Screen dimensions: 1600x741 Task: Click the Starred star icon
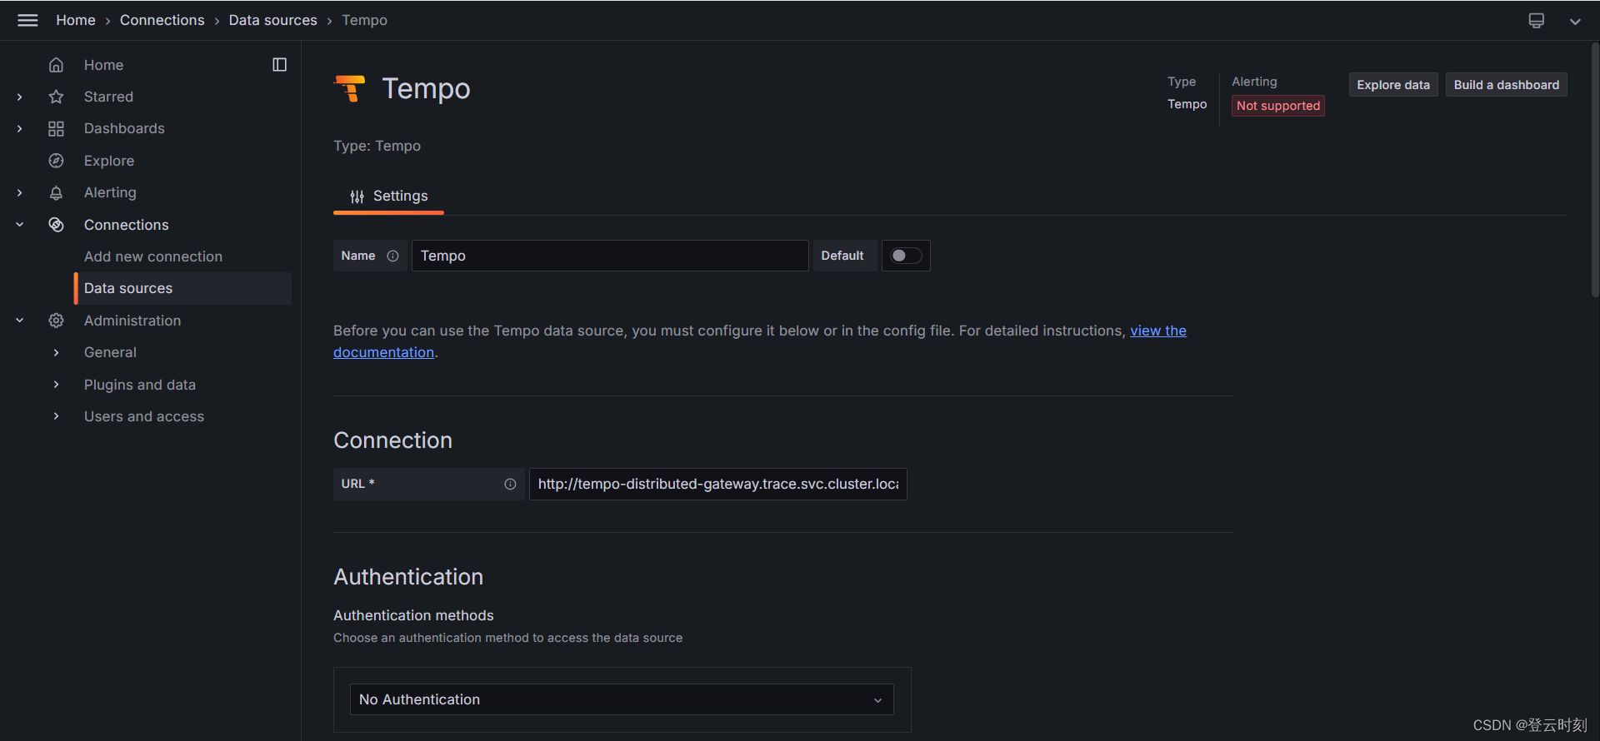pos(56,97)
